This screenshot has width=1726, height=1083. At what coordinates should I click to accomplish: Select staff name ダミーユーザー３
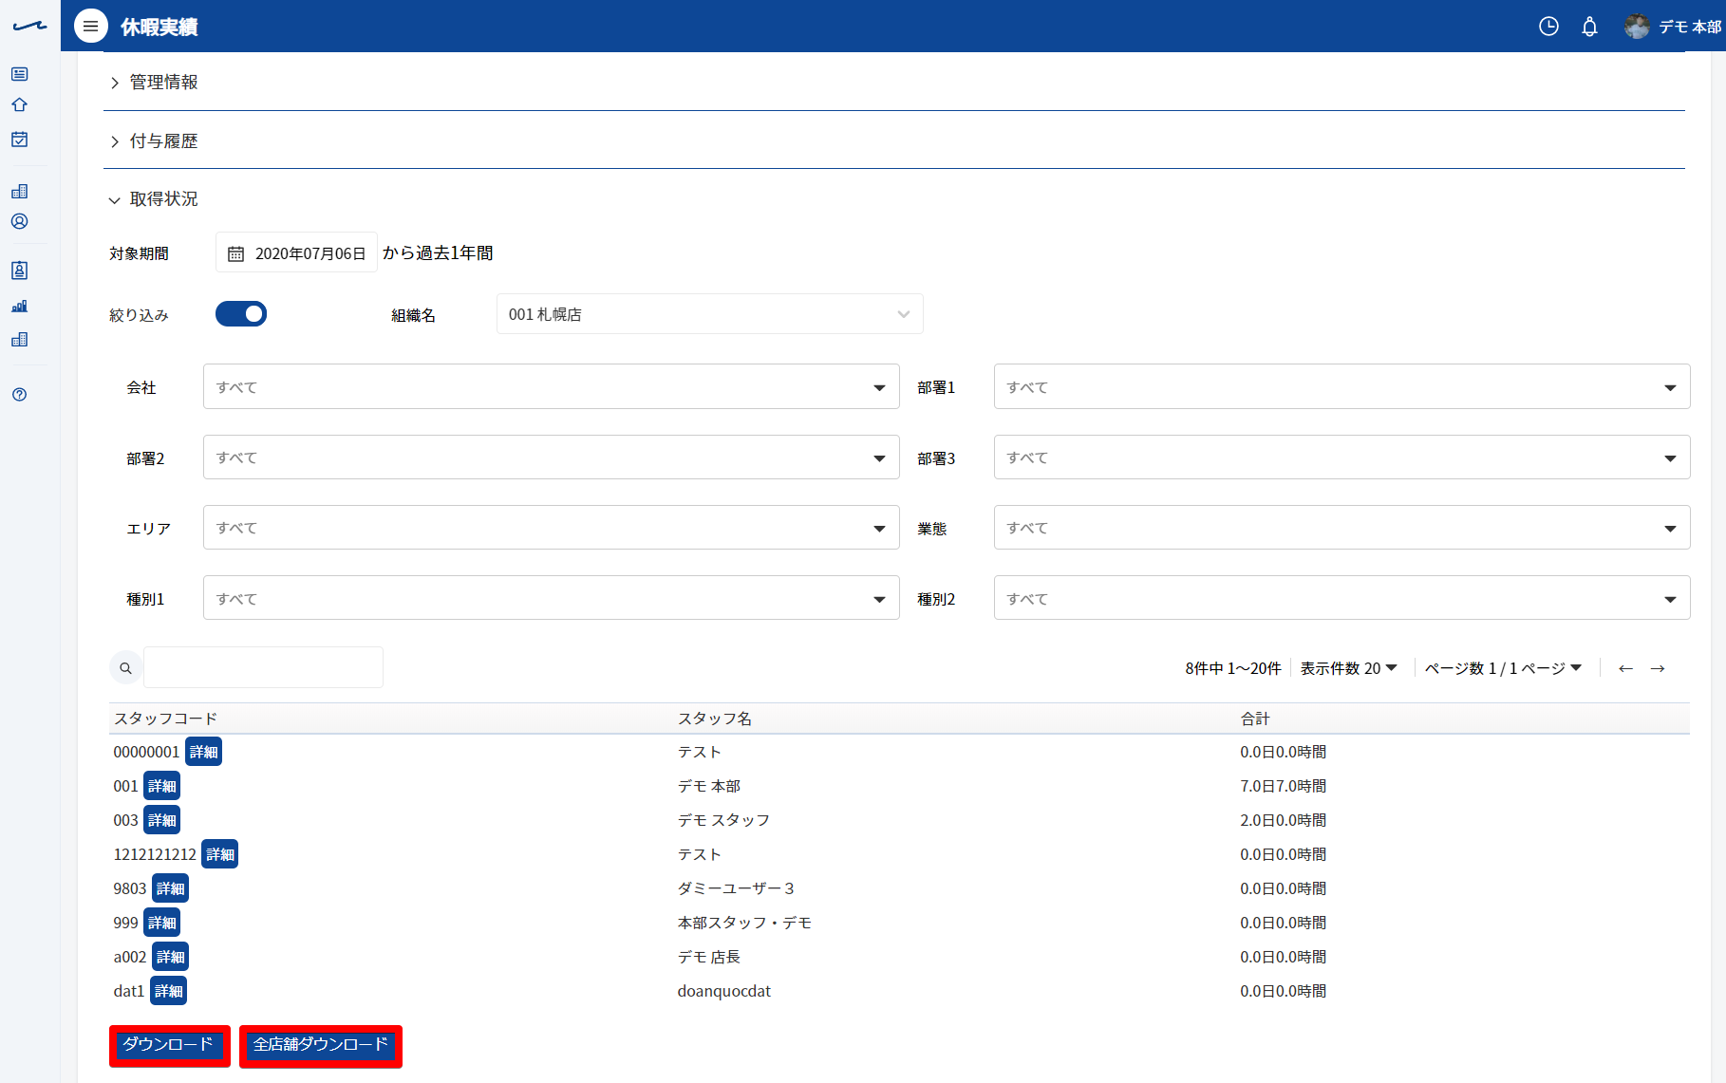point(736,888)
